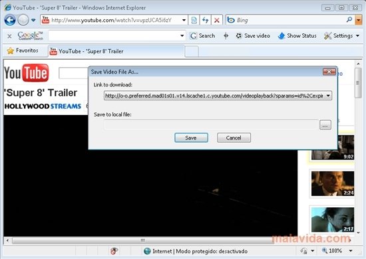The image size is (366, 259).
Task: Close the Google toolbar with the X icon
Action: (9, 36)
